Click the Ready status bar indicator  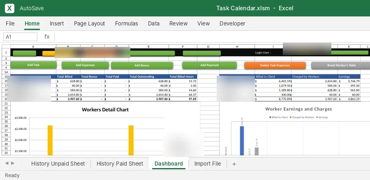pos(12,175)
